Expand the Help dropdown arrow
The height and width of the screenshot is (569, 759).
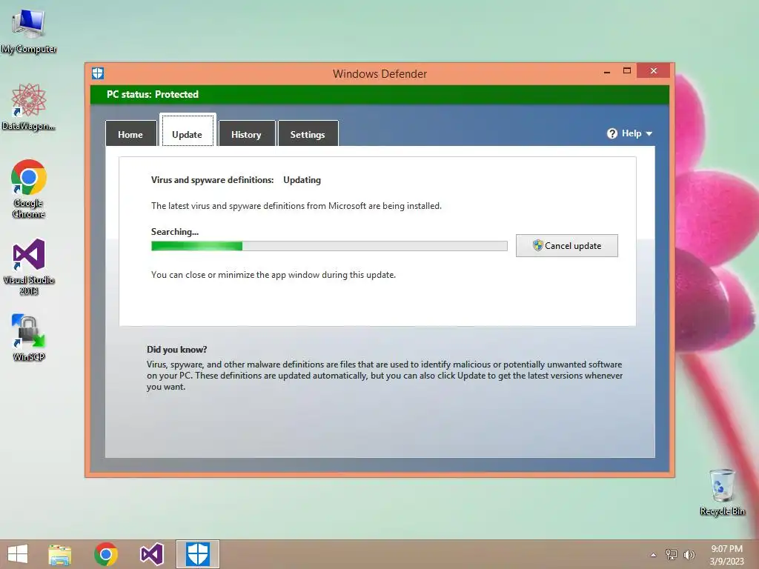[649, 134]
